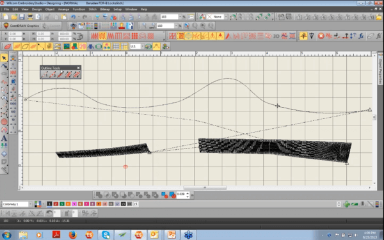Show the hoop with green ring icon
The height and width of the screenshot is (240, 384).
point(99,46)
